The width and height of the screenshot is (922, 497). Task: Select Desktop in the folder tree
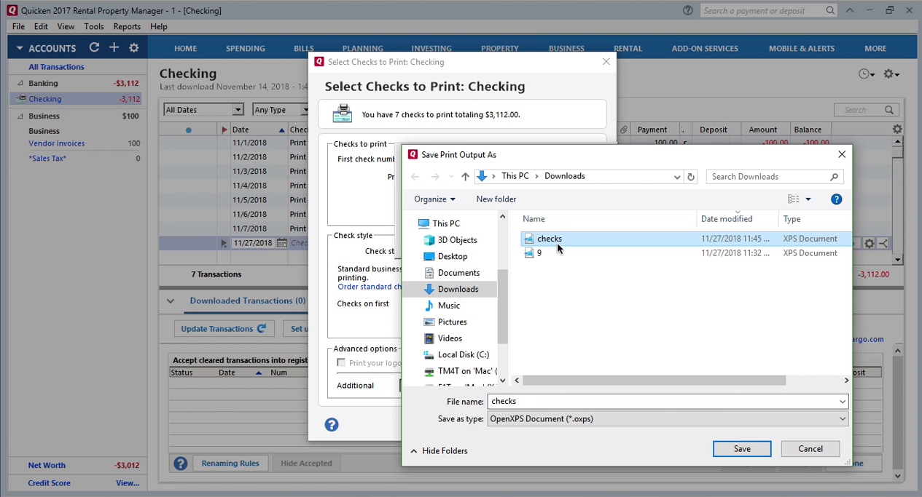[x=452, y=257]
